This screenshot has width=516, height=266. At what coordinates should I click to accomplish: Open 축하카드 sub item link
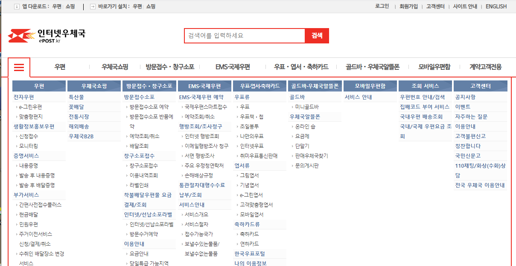pyautogui.click(x=250, y=234)
